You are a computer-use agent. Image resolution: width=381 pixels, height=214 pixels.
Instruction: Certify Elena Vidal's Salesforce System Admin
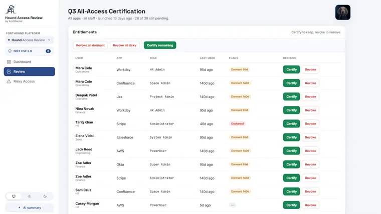point(291,137)
